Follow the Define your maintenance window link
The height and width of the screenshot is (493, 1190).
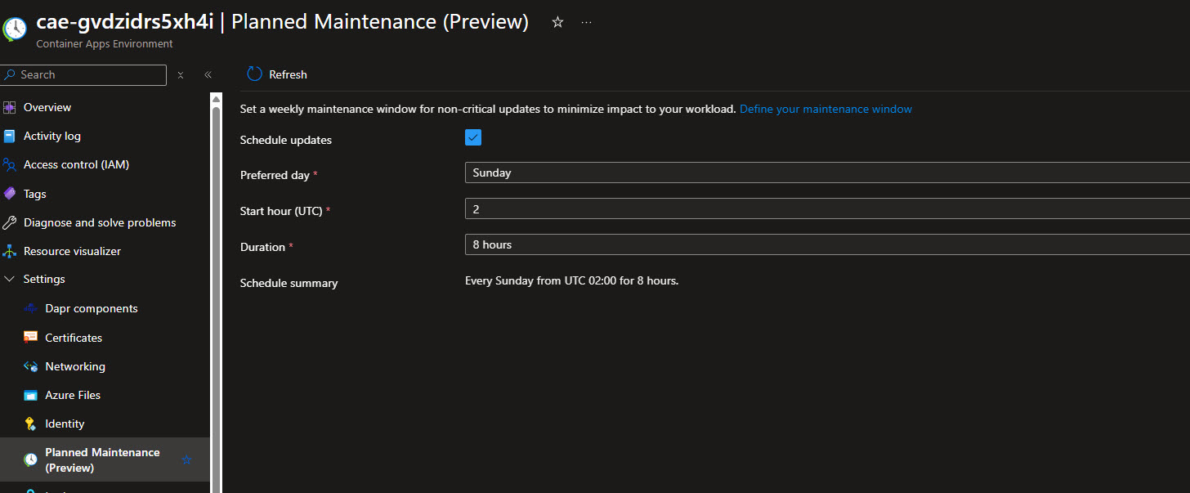pyautogui.click(x=825, y=109)
